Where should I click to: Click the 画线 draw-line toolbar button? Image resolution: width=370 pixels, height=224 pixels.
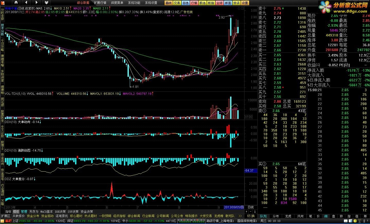click(168, 3)
